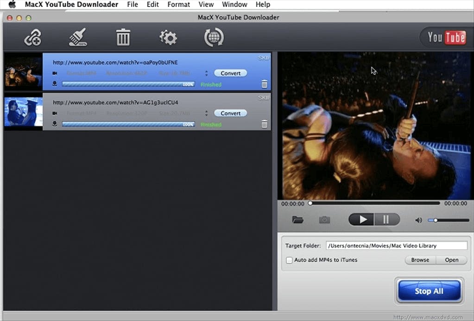
Task: Click the download arrow icon in the AG1g3uclCU4 row
Action: click(x=55, y=124)
